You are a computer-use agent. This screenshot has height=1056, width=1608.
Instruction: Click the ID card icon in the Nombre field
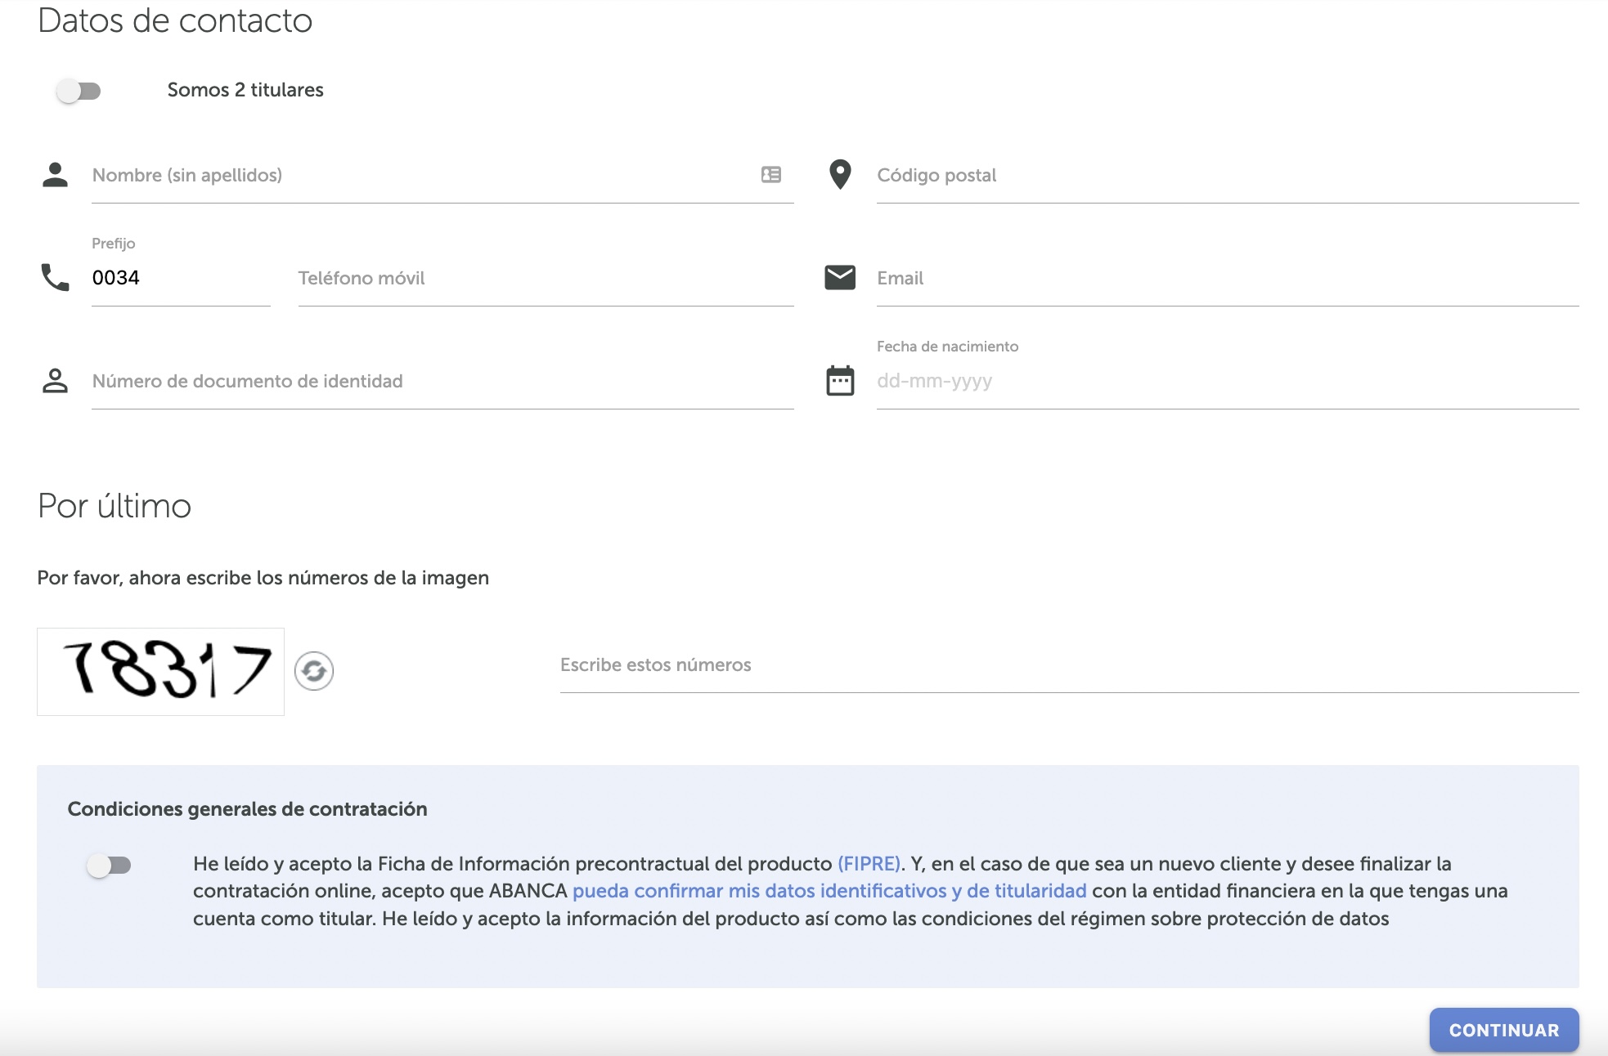[x=768, y=174]
